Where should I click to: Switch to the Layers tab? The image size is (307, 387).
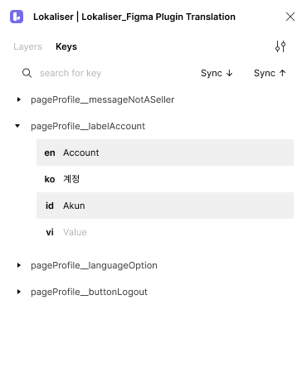tap(27, 46)
